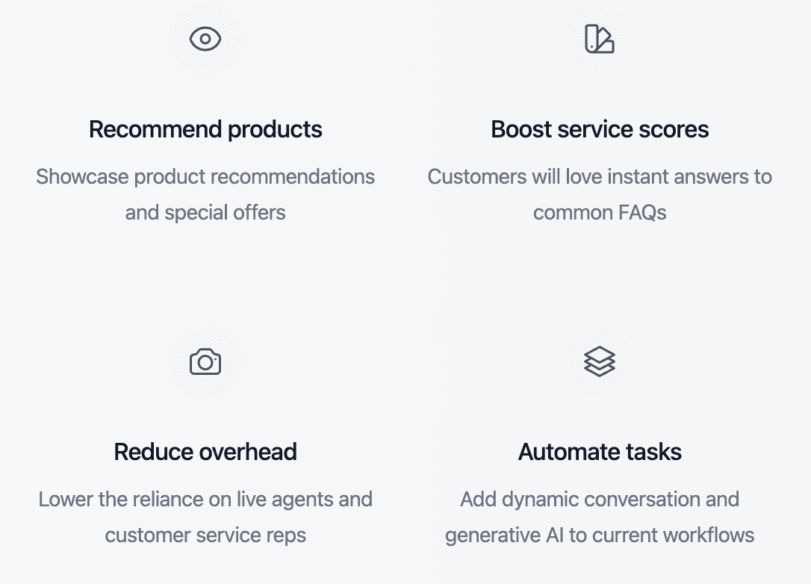Click the word 'Add' before dynamic conversation
The width and height of the screenshot is (811, 584).
(479, 500)
